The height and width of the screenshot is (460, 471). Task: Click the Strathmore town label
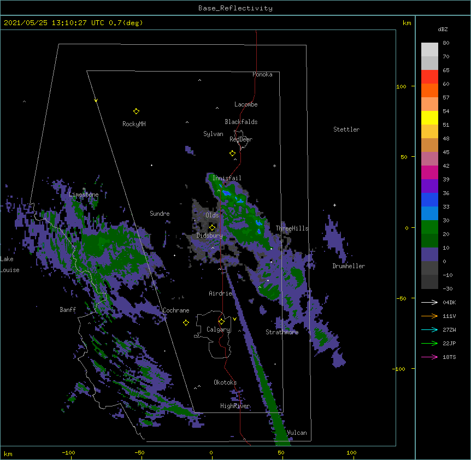282,332
